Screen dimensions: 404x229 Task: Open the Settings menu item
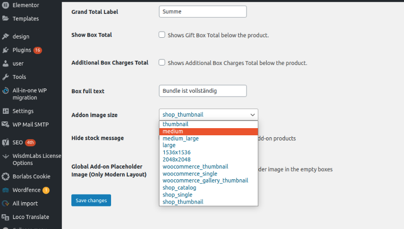point(23,111)
